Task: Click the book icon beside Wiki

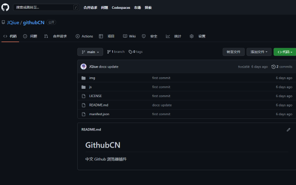Action: [x=125, y=36]
